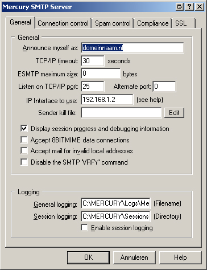Open the Spam control tab
This screenshot has width=207, height=270.
click(x=113, y=23)
